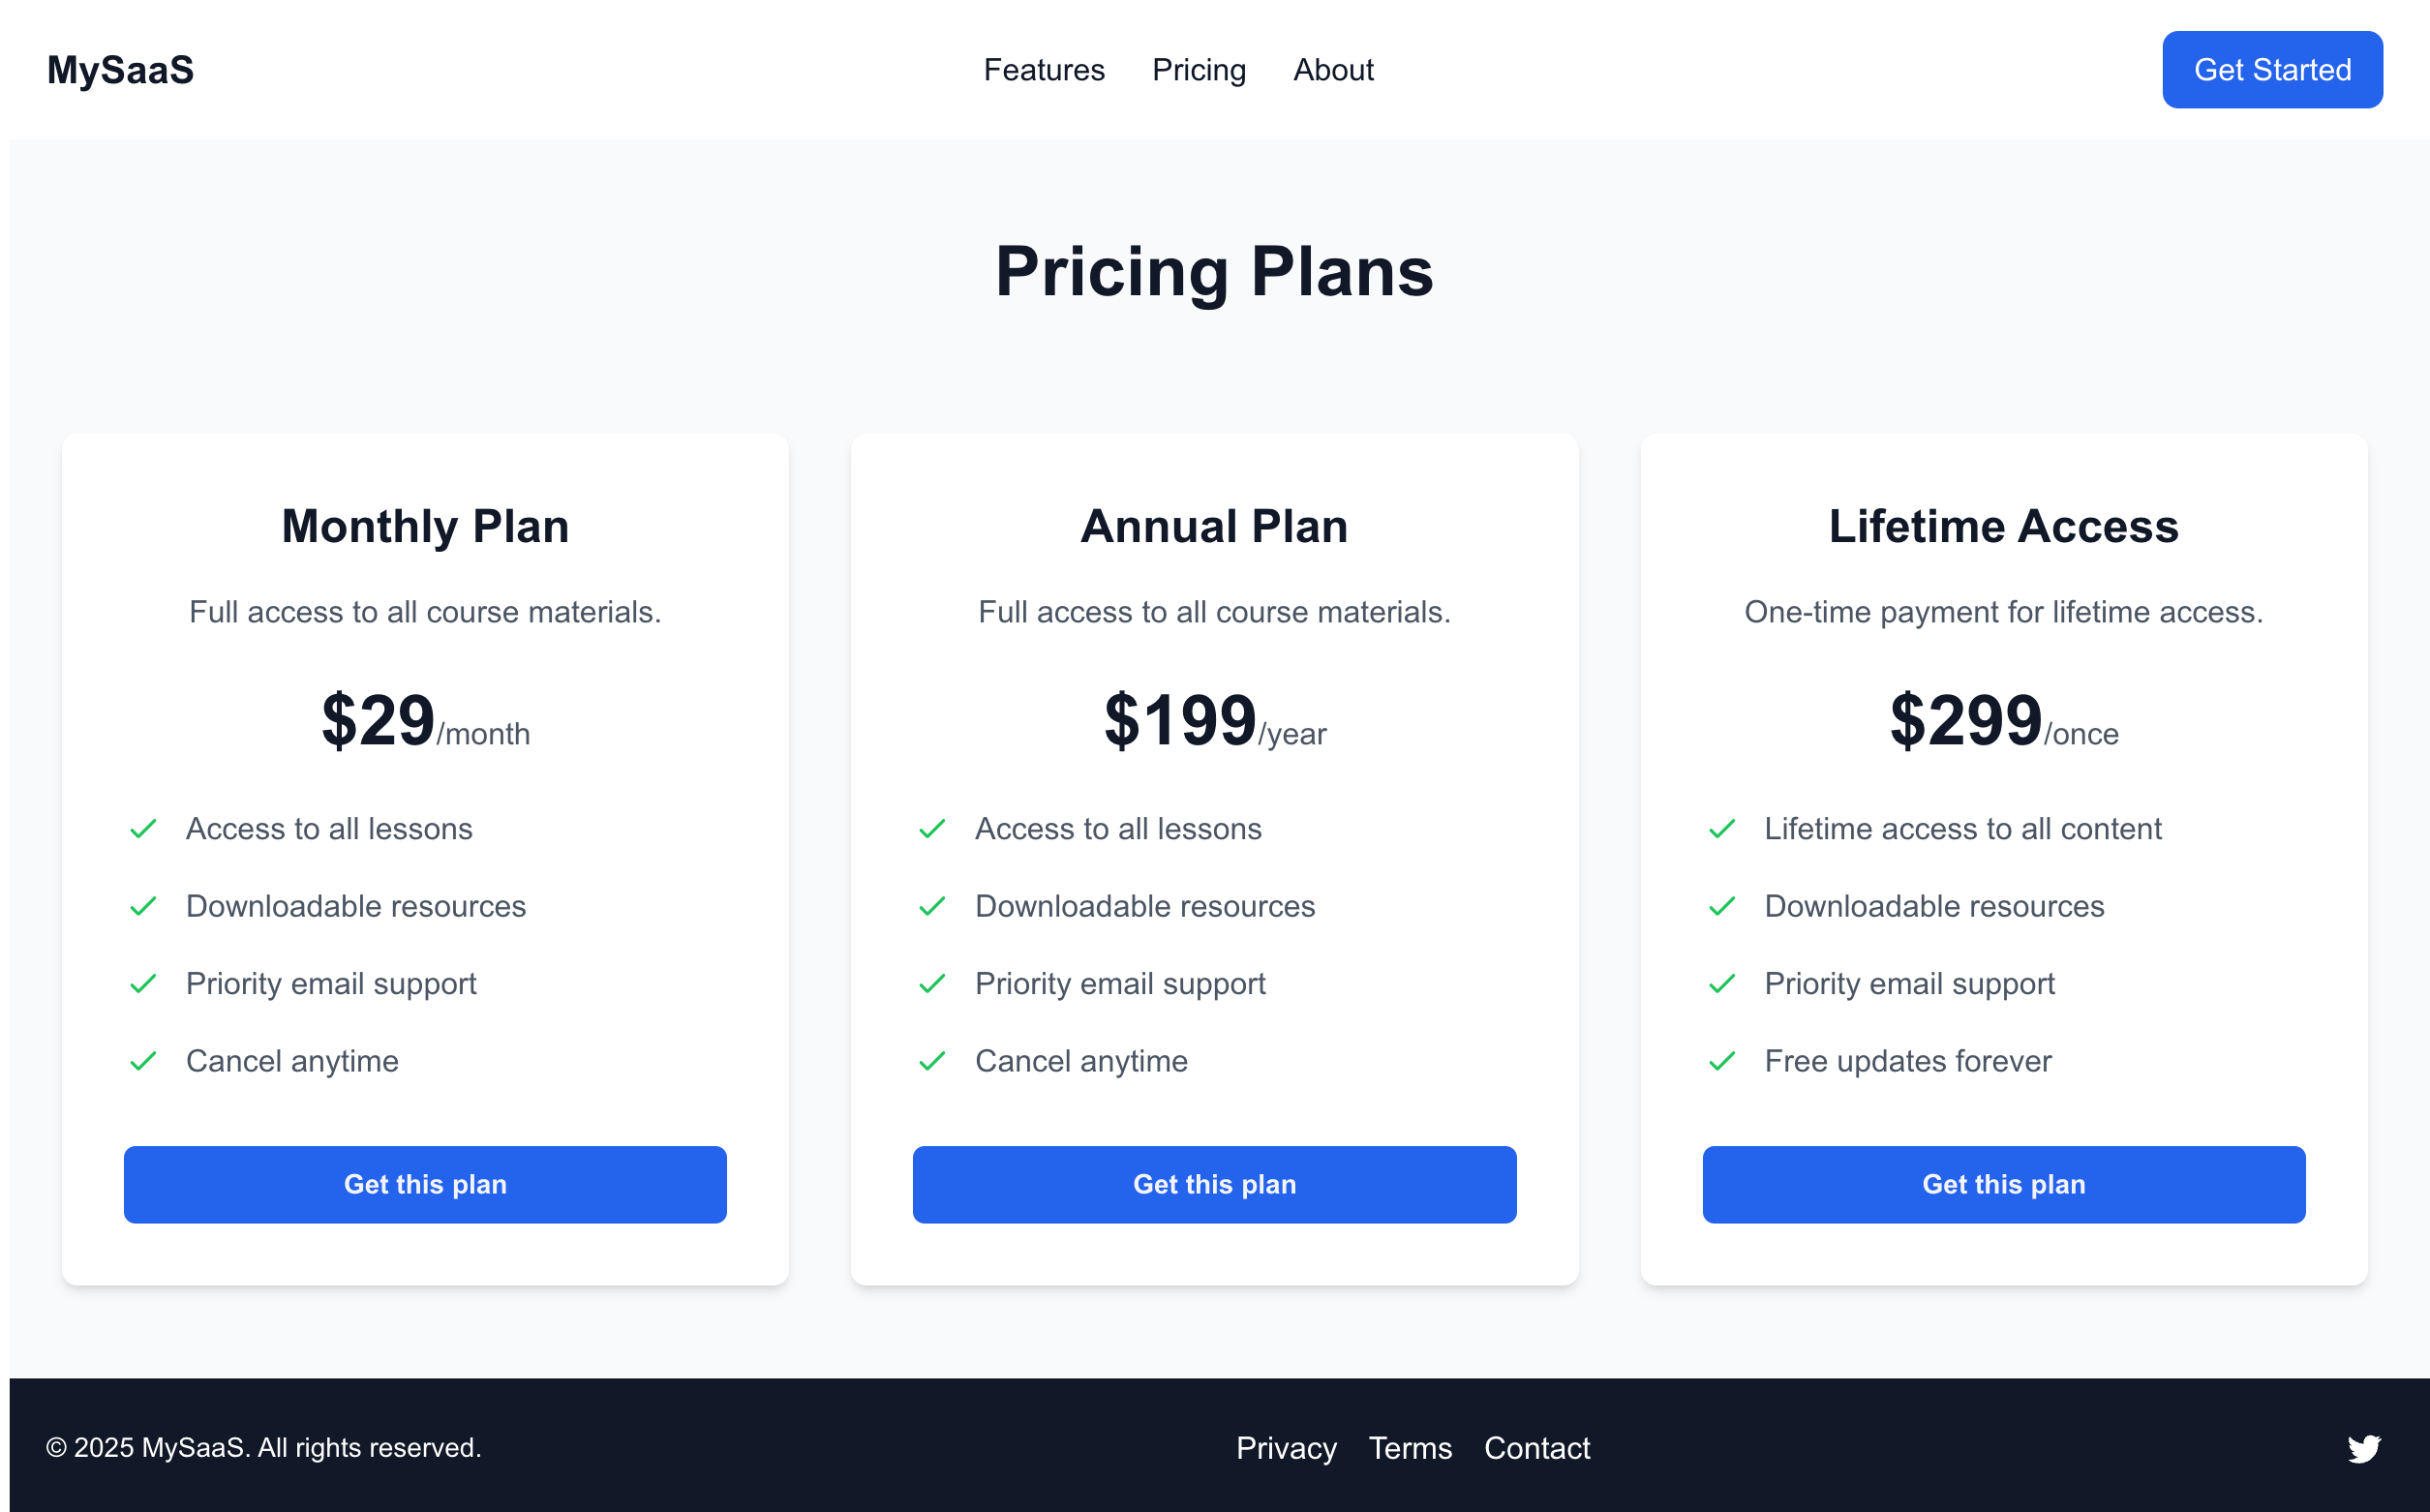Image resolution: width=2430 pixels, height=1512 pixels.
Task: Click 'Get this plan' button under Lifetime Access
Action: coord(2003,1185)
